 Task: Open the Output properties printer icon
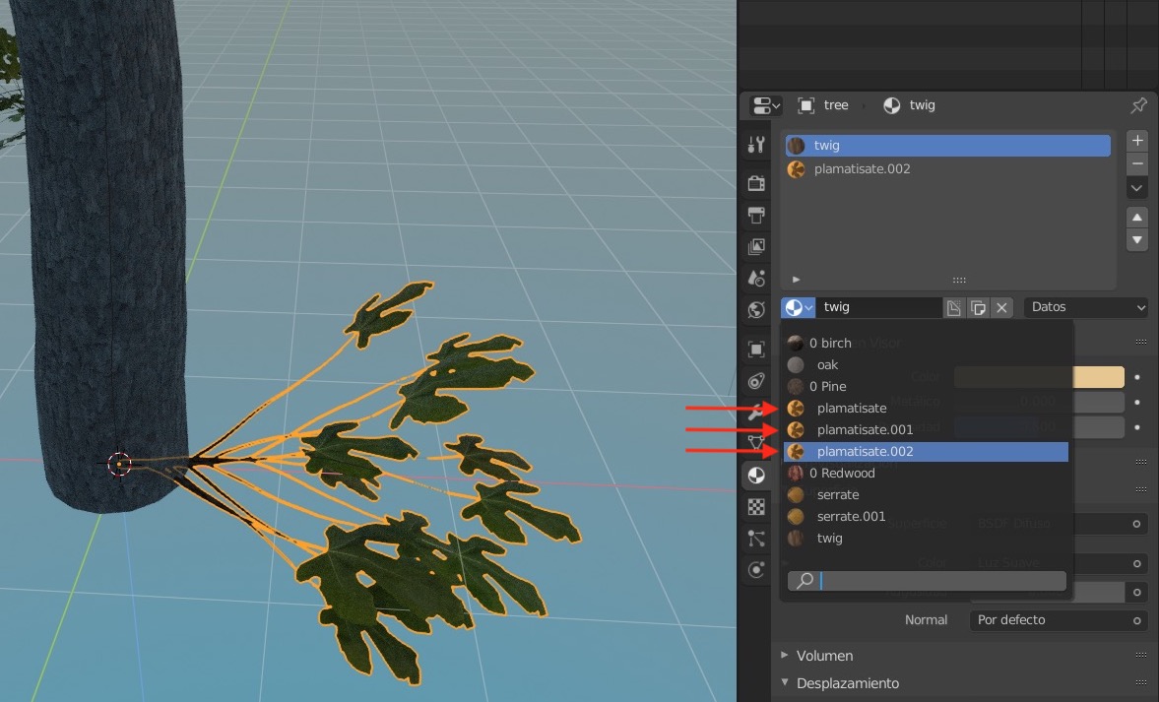point(756,215)
